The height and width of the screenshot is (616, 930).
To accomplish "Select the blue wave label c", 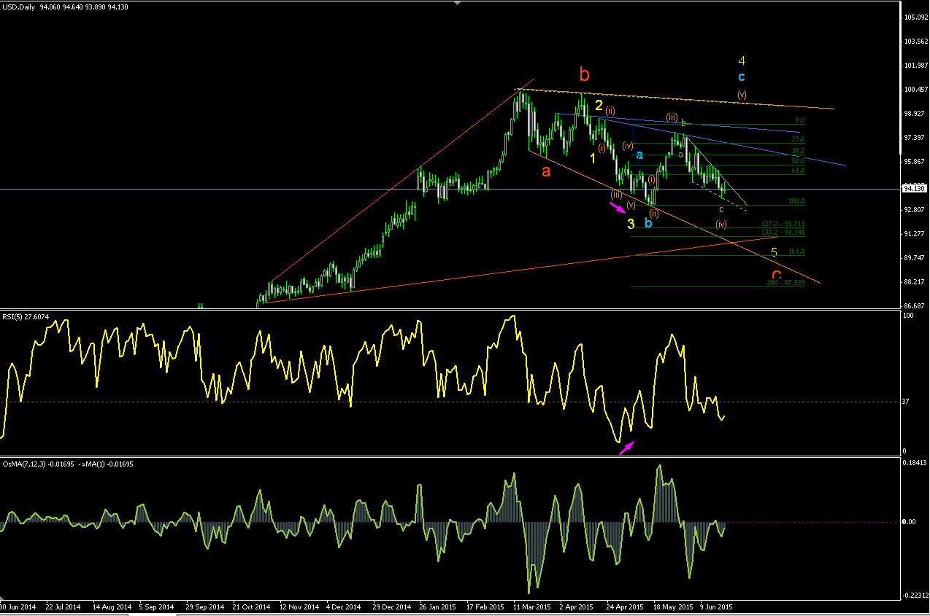I will click(x=741, y=77).
